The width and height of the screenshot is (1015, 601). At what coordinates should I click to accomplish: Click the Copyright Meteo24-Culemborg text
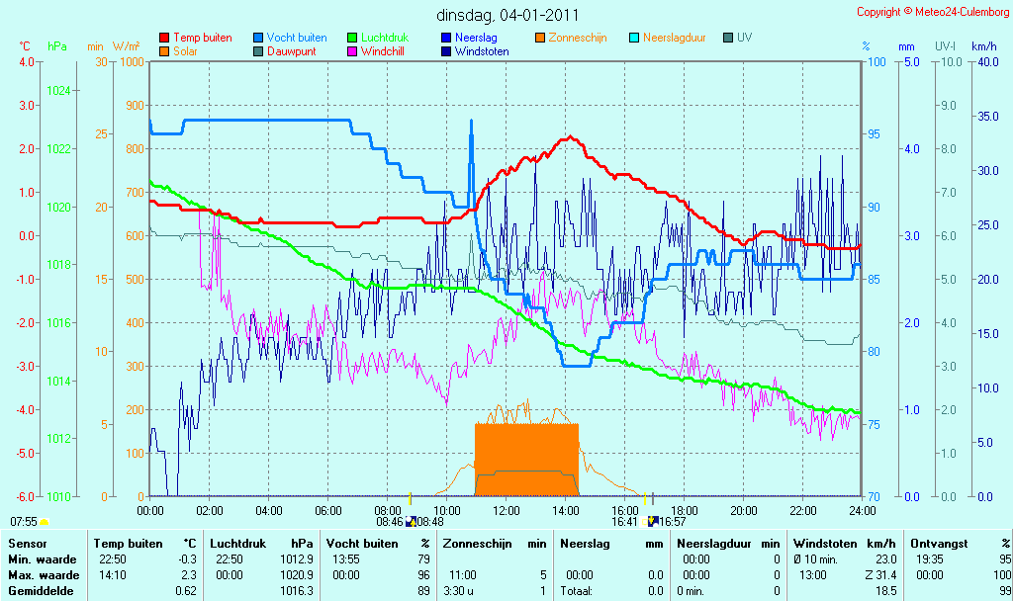[933, 12]
